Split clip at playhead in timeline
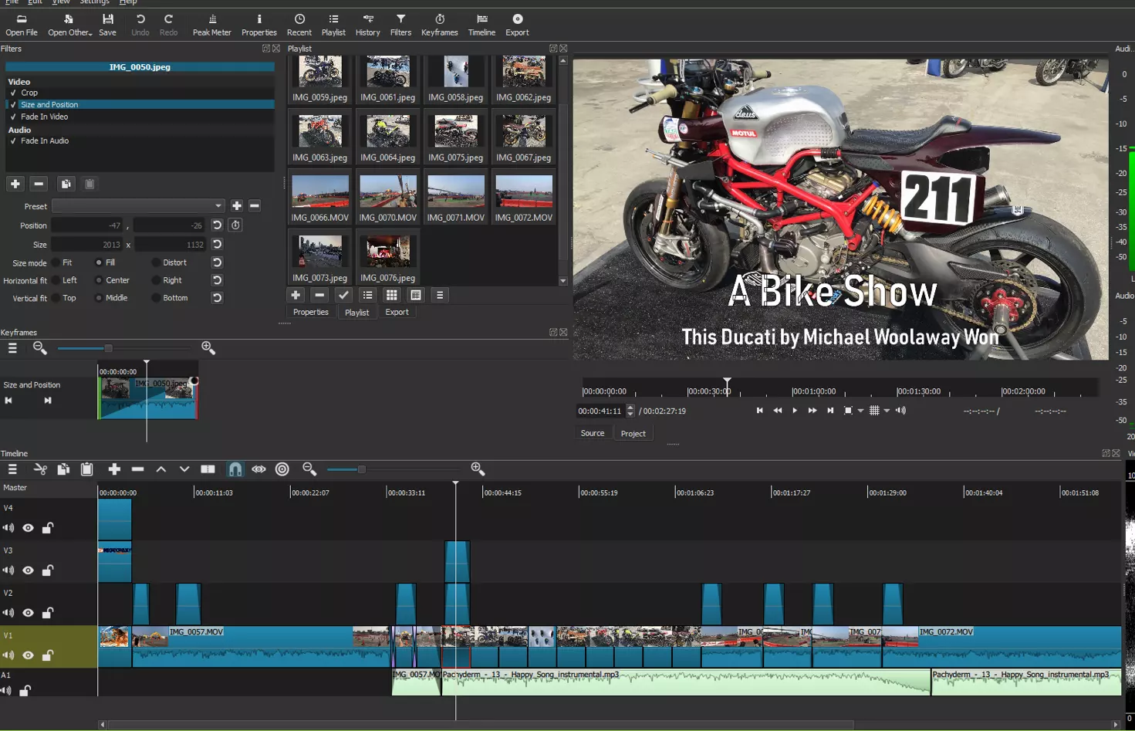This screenshot has width=1135, height=731. tap(208, 469)
